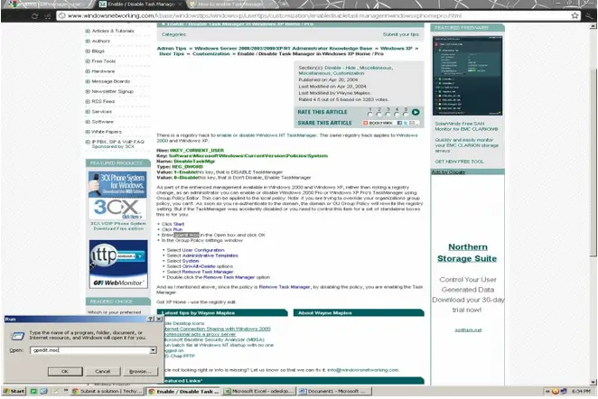The height and width of the screenshot is (399, 598).
Task: Click the bullet icon beside Articles & Tutorials
Action: coord(88,31)
